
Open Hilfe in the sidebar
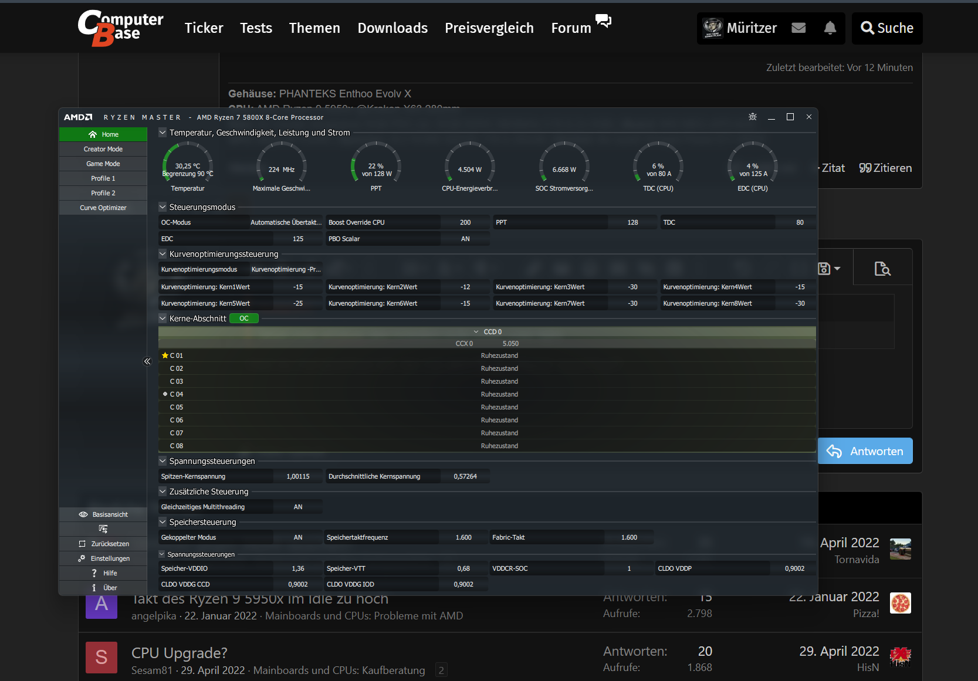103,573
